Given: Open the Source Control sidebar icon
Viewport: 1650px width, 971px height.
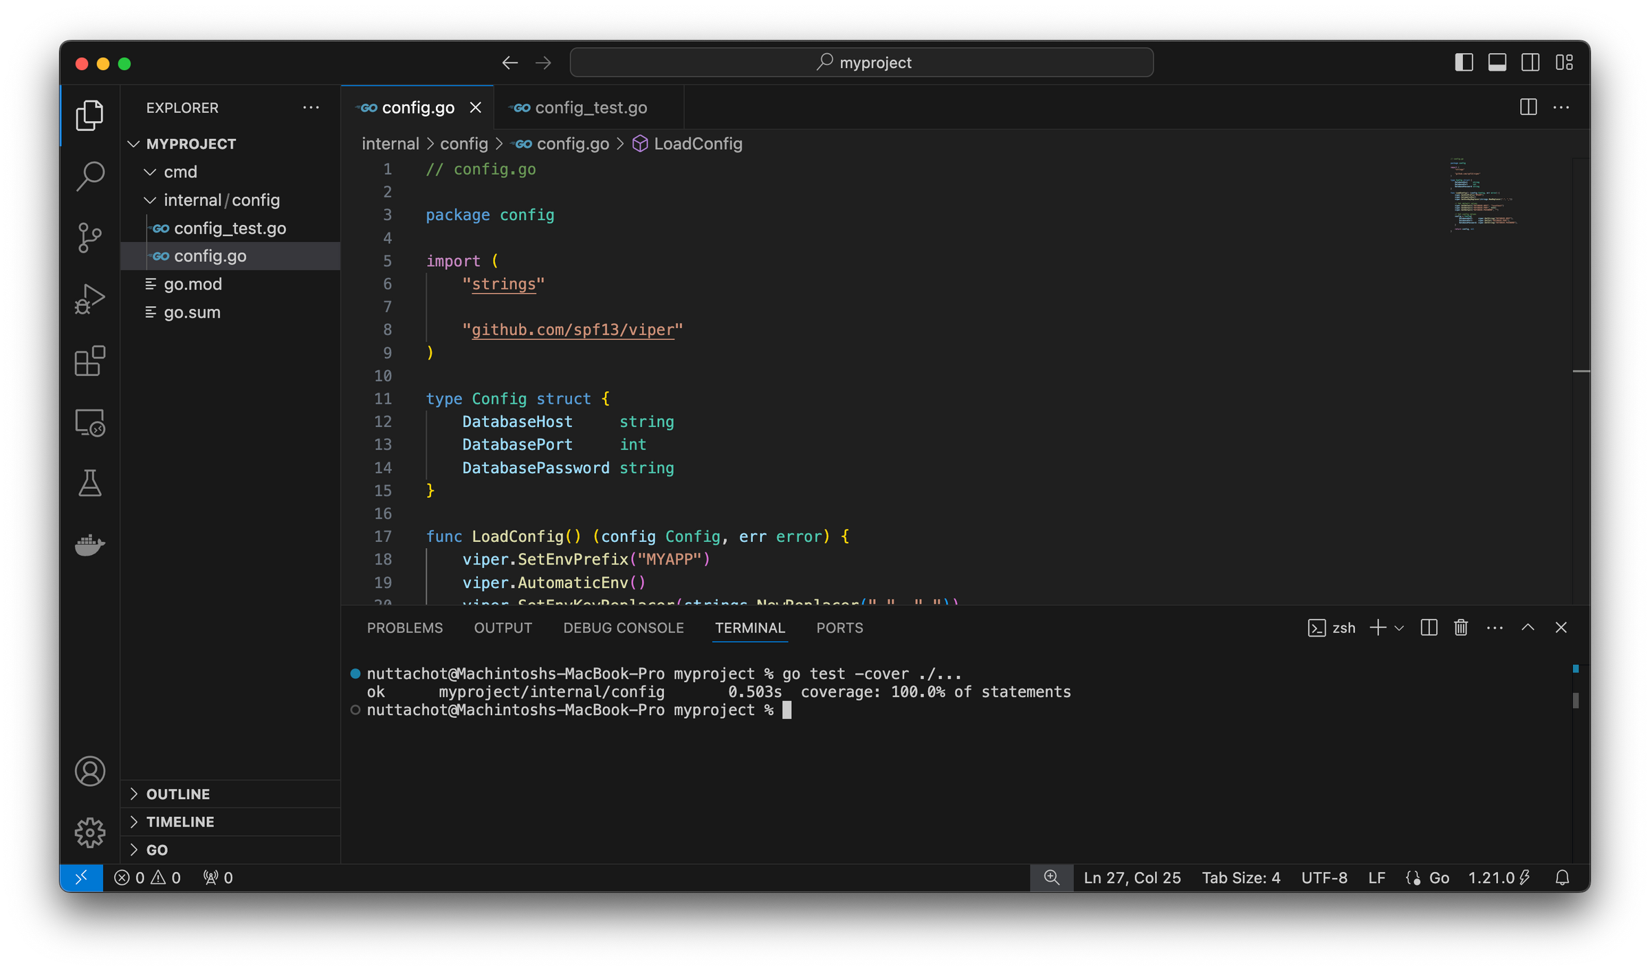Looking at the screenshot, I should [x=89, y=237].
